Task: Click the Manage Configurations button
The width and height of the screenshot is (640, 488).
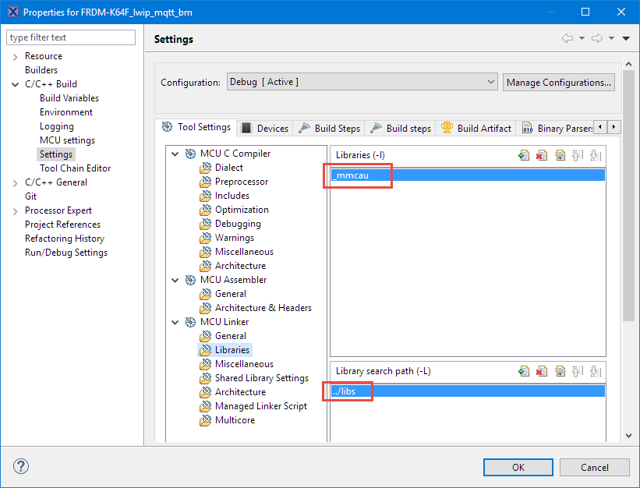Action: 558,81
